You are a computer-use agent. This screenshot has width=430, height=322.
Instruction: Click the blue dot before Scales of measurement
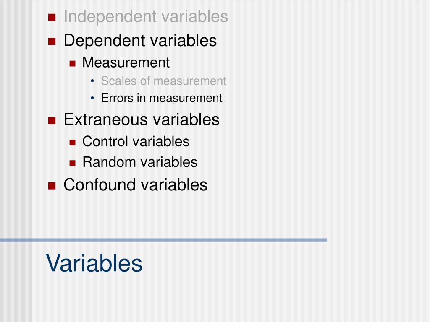pyautogui.click(x=92, y=81)
